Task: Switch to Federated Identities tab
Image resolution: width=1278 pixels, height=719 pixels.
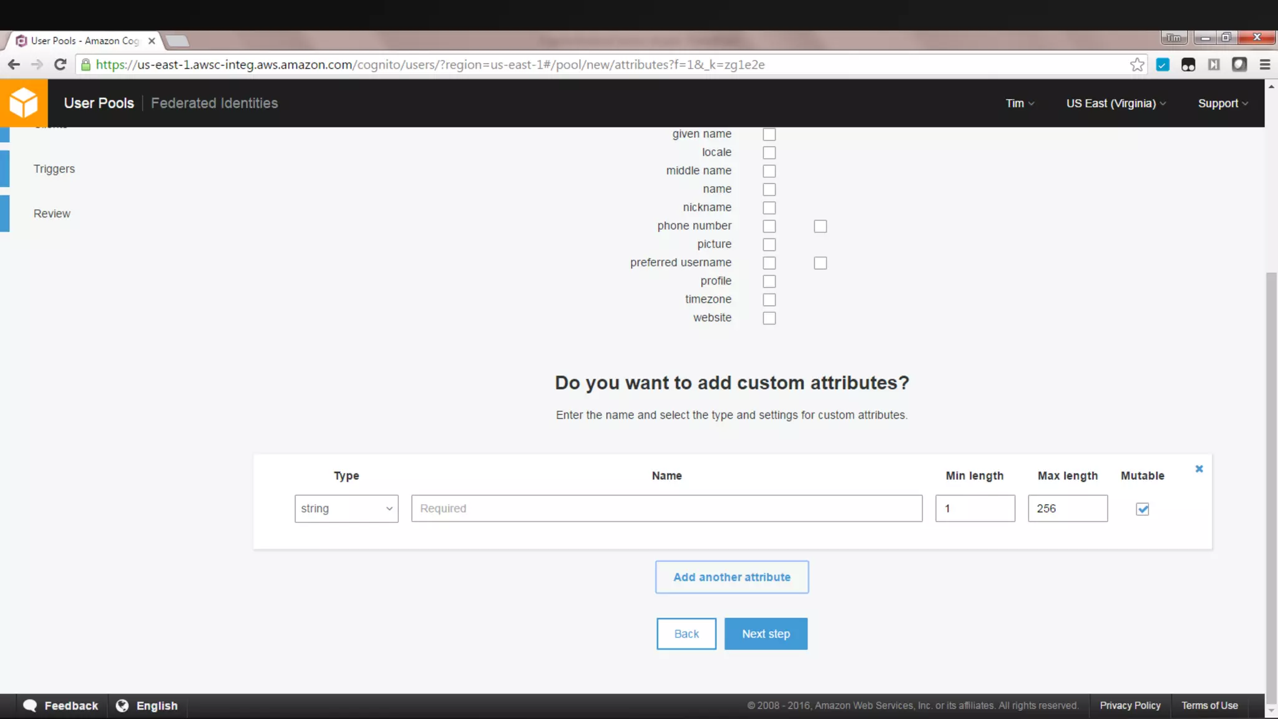Action: 214,104
